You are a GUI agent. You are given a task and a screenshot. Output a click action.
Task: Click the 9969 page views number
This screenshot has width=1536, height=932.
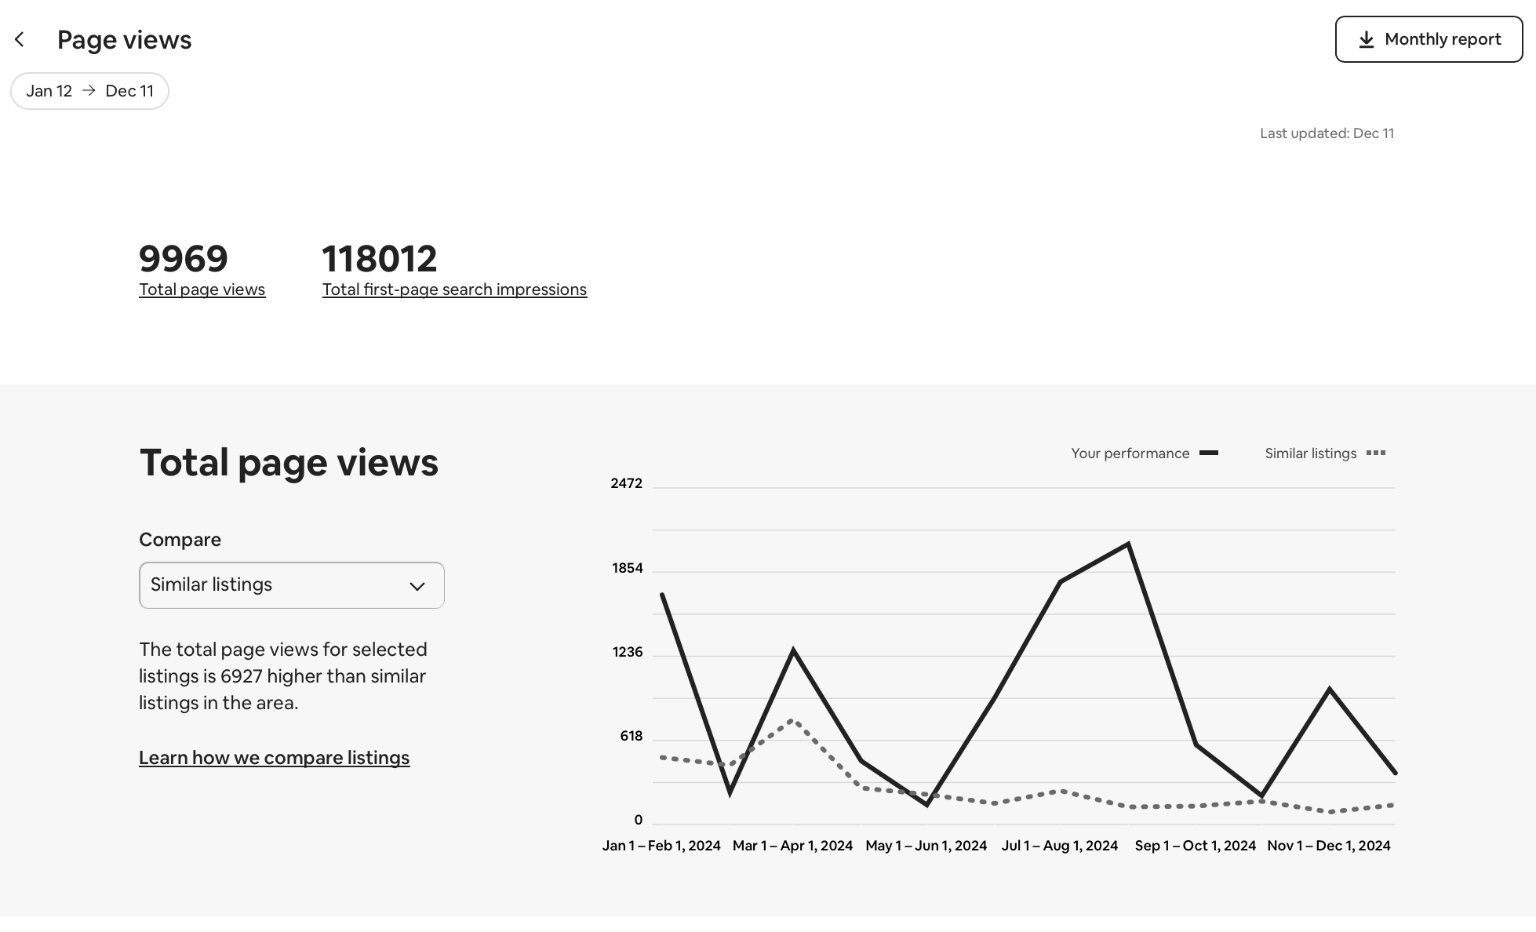(183, 259)
